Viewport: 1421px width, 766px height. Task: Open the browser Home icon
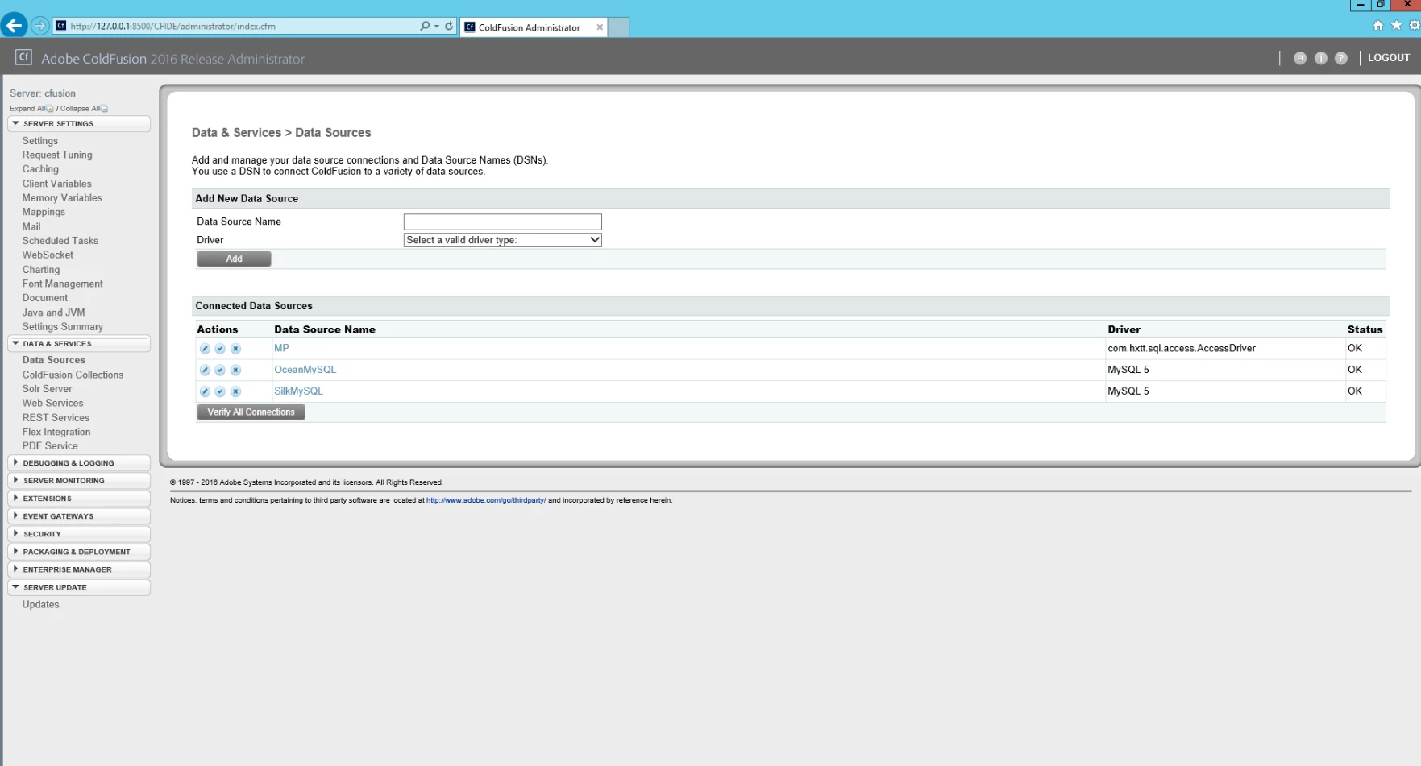pyautogui.click(x=1378, y=26)
